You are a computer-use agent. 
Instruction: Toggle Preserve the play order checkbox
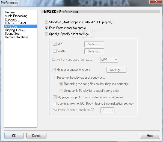click(54, 78)
